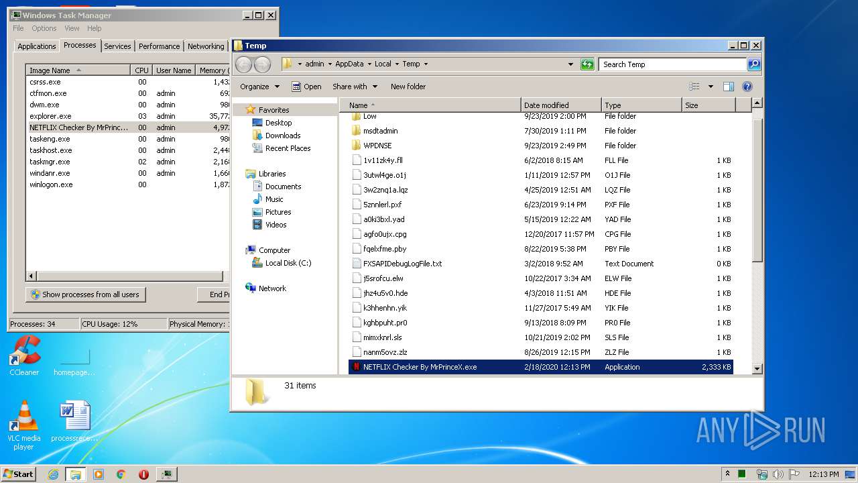Expand view options dropdown arrow
The width and height of the screenshot is (858, 483).
point(711,87)
